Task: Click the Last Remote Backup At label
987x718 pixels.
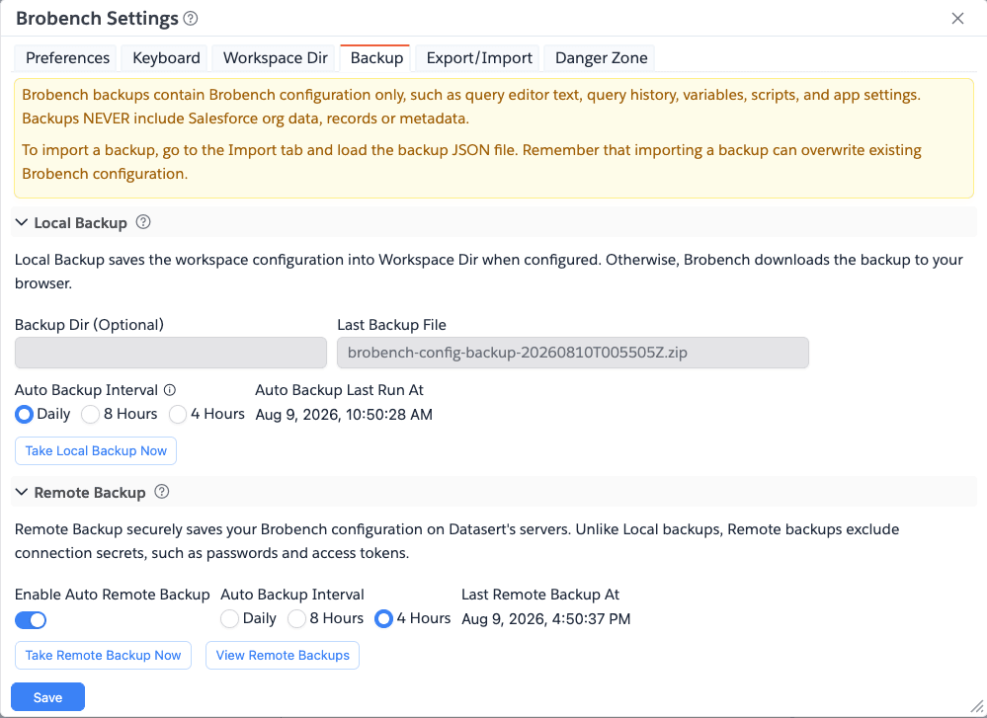Action: [x=540, y=595]
